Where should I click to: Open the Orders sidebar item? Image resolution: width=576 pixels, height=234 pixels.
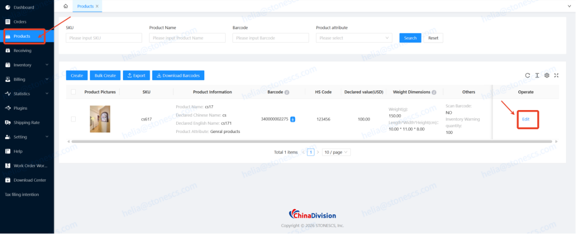27,21
